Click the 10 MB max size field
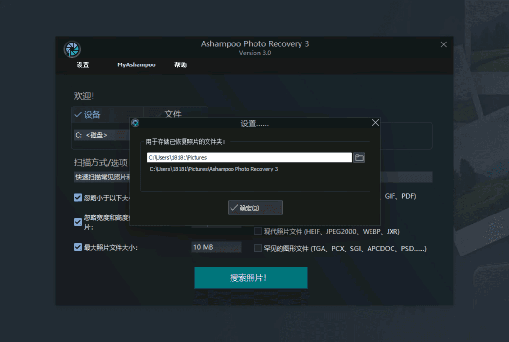The width and height of the screenshot is (509, 342). click(216, 247)
